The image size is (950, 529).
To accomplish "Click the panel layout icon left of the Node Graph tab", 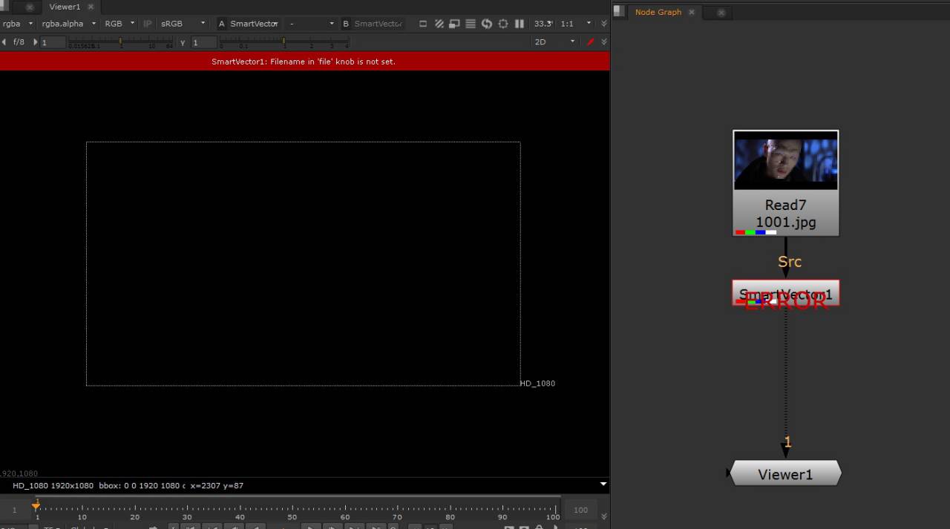I will (619, 11).
